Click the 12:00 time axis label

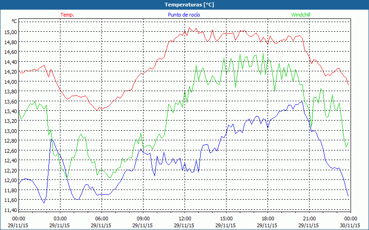(185, 219)
